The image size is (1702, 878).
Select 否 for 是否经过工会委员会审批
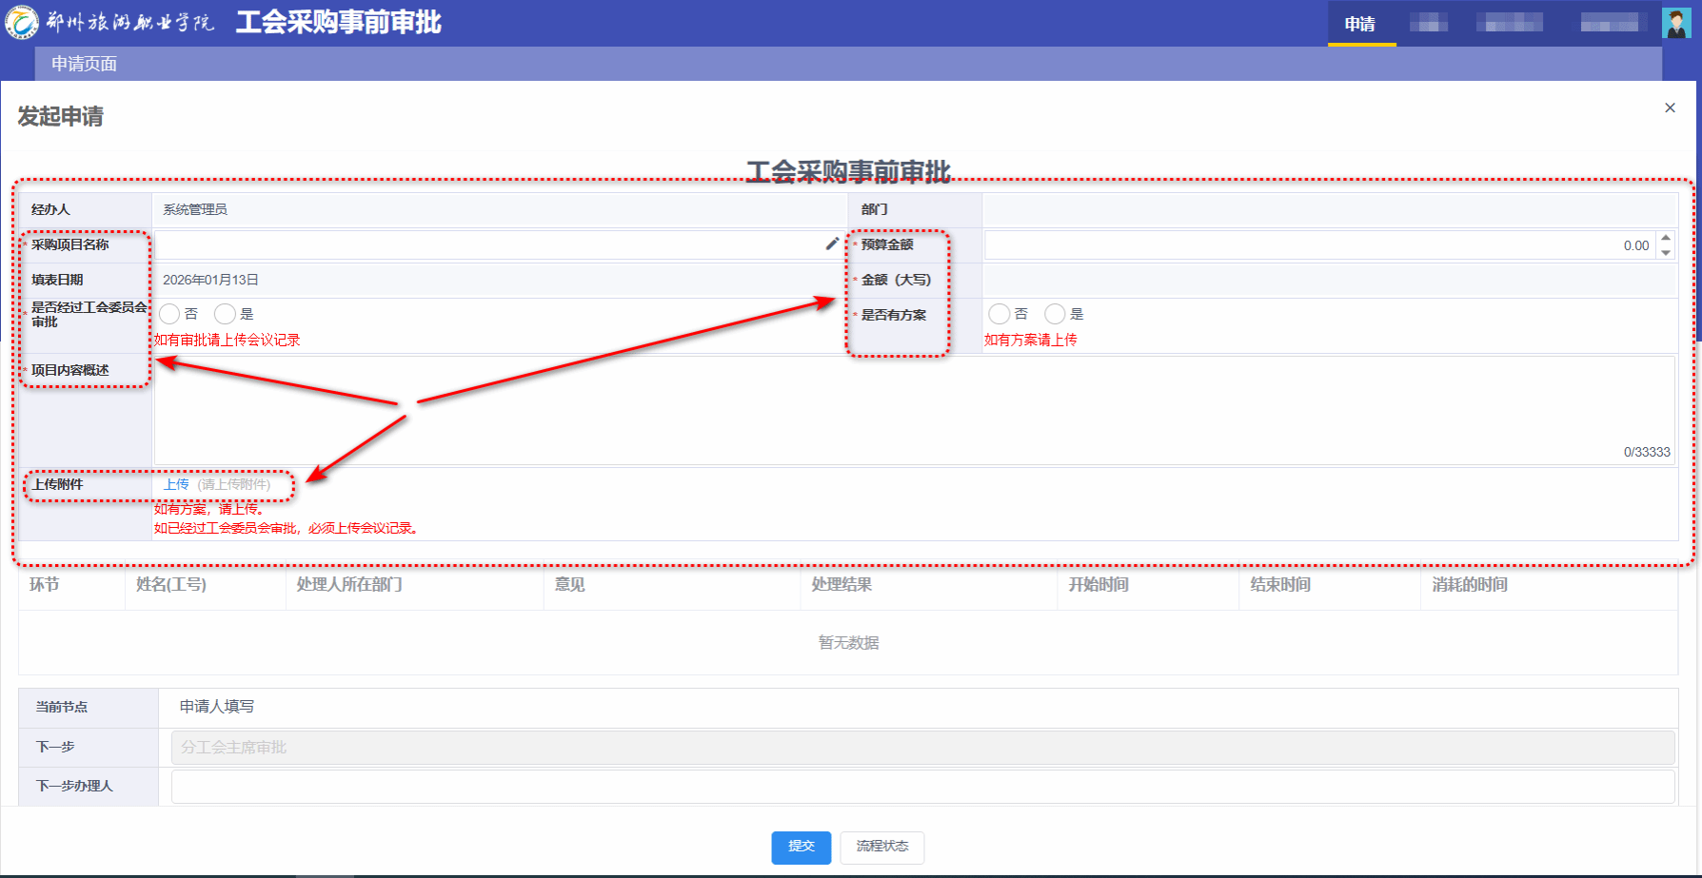click(169, 314)
